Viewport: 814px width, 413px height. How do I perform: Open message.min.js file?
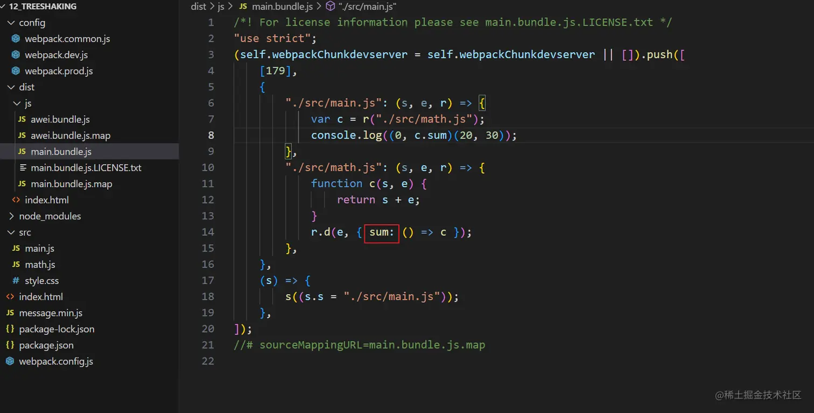point(51,313)
